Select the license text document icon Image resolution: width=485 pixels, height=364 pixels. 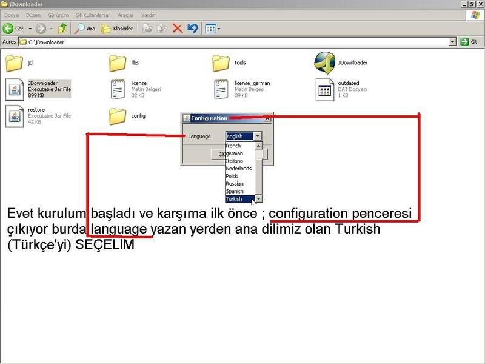tap(118, 89)
